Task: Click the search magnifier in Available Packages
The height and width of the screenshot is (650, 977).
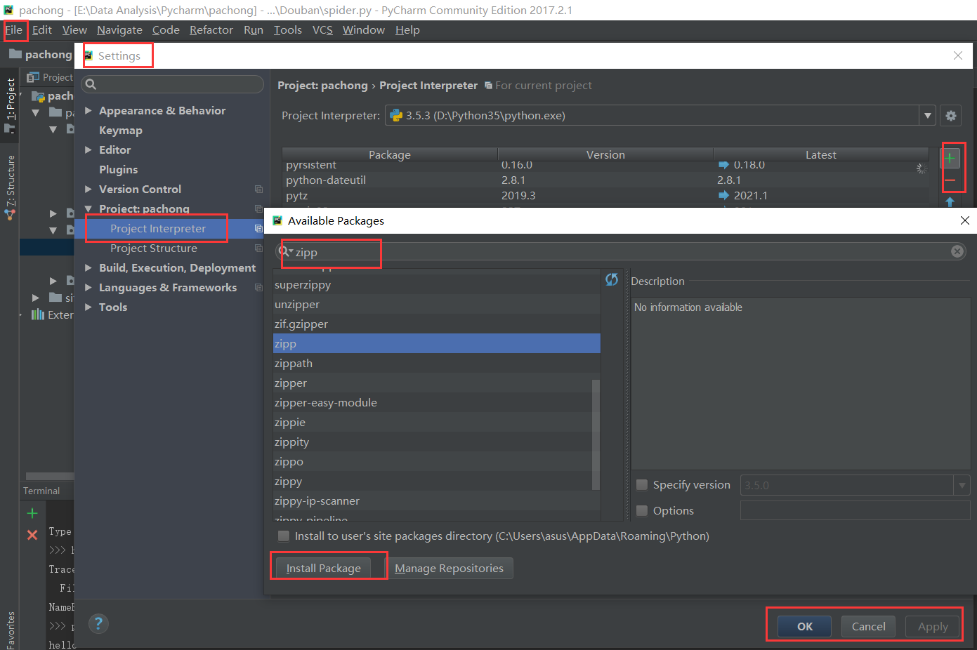Action: [x=286, y=251]
